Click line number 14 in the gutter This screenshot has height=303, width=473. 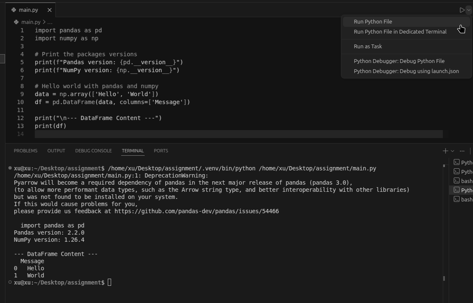pos(20,134)
